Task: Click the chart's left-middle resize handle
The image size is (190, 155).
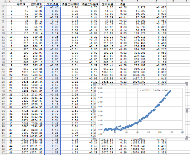Action: click(94, 111)
